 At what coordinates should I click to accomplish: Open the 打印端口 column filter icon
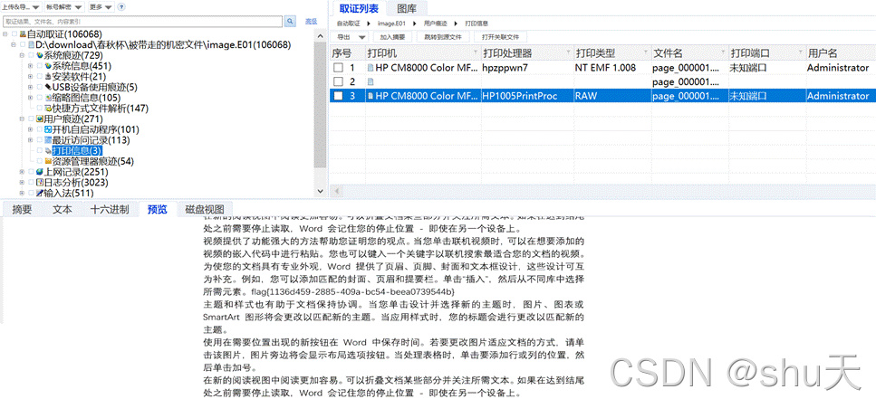click(x=799, y=53)
